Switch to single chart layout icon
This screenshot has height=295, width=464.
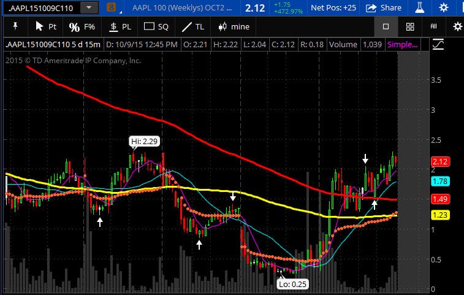386,26
